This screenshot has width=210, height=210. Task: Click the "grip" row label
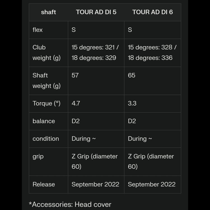[38, 156]
